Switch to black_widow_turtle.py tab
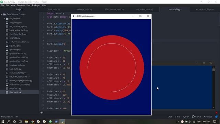Screen dimensions: 220x124 114,9
